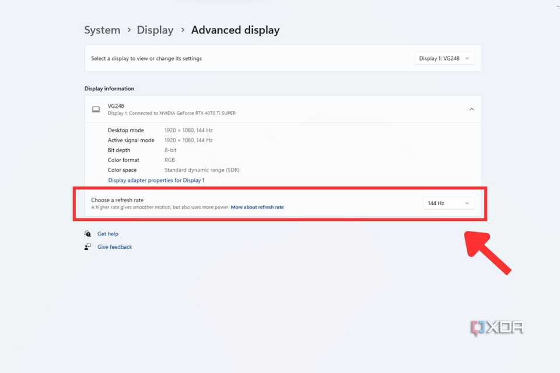
Task: Open the More about refresh rate link
Action: coord(257,207)
